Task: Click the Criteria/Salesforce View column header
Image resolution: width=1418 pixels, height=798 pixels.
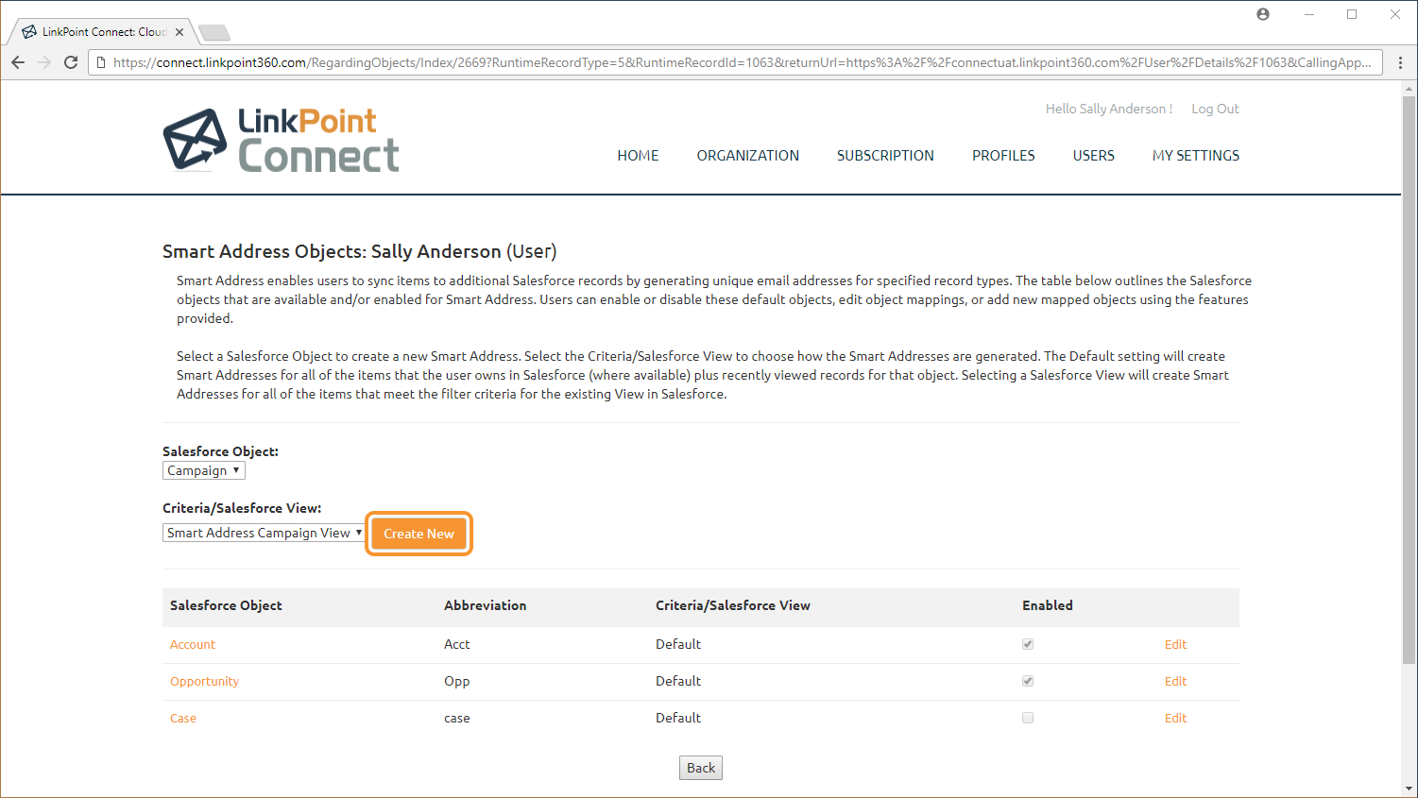Action: coord(733,605)
